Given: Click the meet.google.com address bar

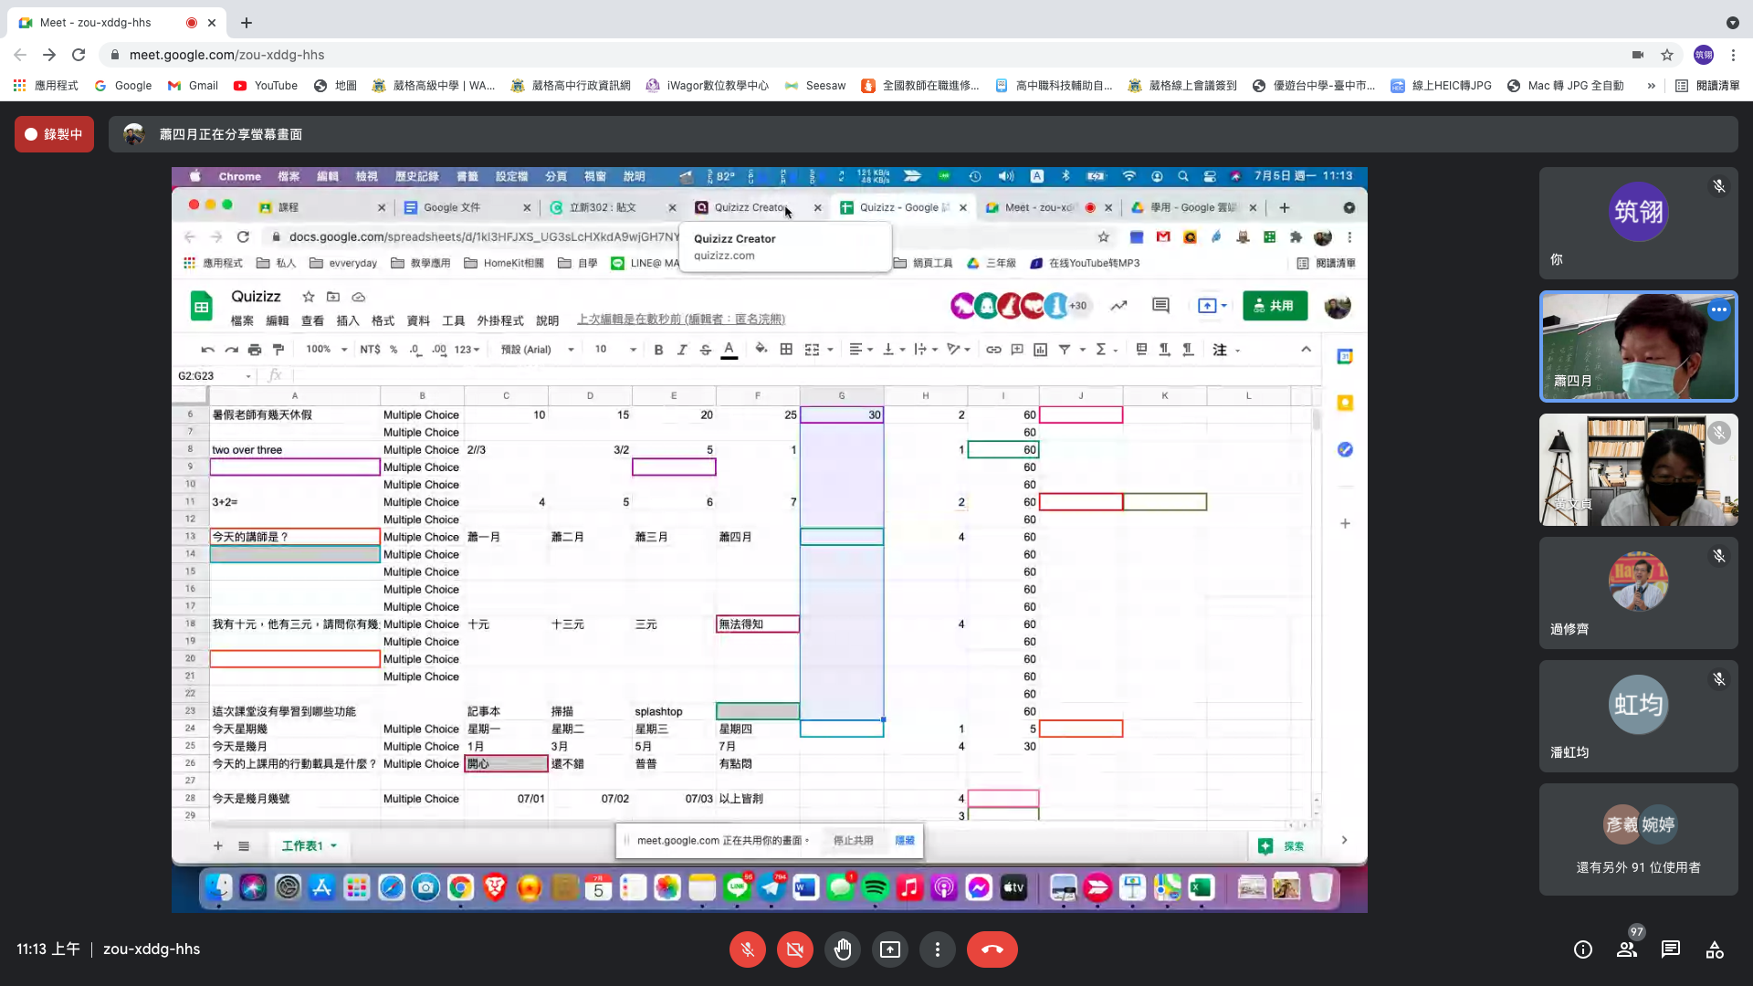Looking at the screenshot, I should pos(226,55).
